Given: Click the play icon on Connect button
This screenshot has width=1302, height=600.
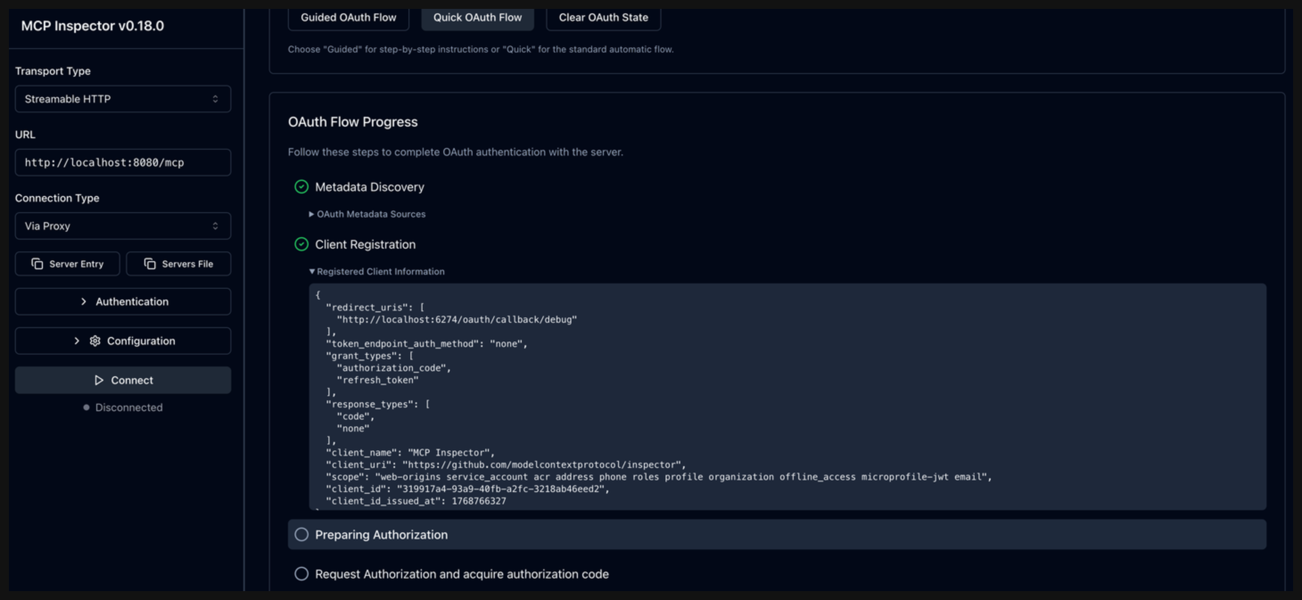Looking at the screenshot, I should tap(99, 380).
